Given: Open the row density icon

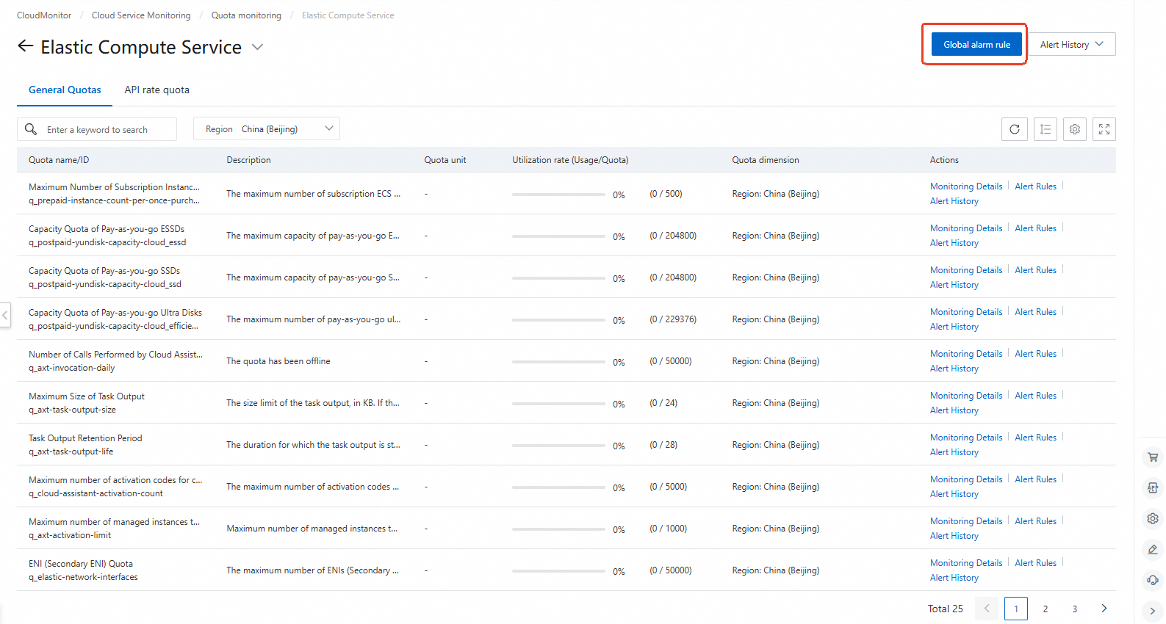Looking at the screenshot, I should click(1046, 129).
